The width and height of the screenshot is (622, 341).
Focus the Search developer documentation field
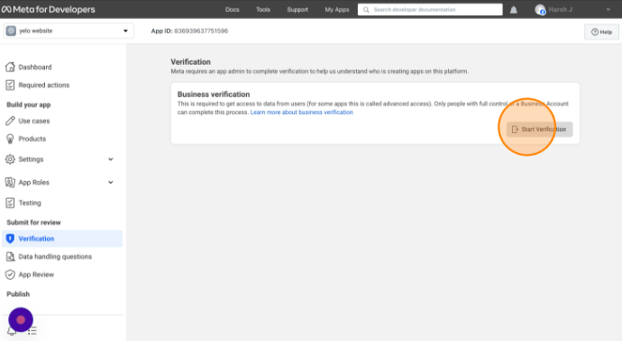(430, 10)
